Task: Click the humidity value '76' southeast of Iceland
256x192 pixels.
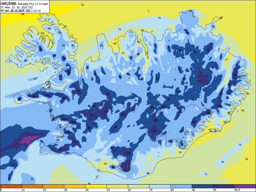Action: tap(240, 145)
